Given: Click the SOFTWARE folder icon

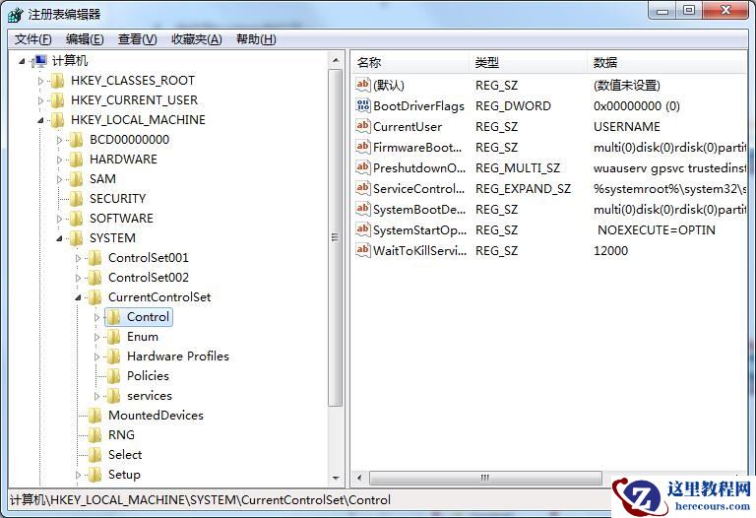Looking at the screenshot, I should coord(76,219).
